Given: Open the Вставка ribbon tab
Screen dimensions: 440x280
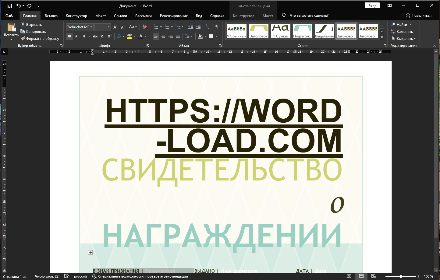Looking at the screenshot, I should [x=51, y=16].
